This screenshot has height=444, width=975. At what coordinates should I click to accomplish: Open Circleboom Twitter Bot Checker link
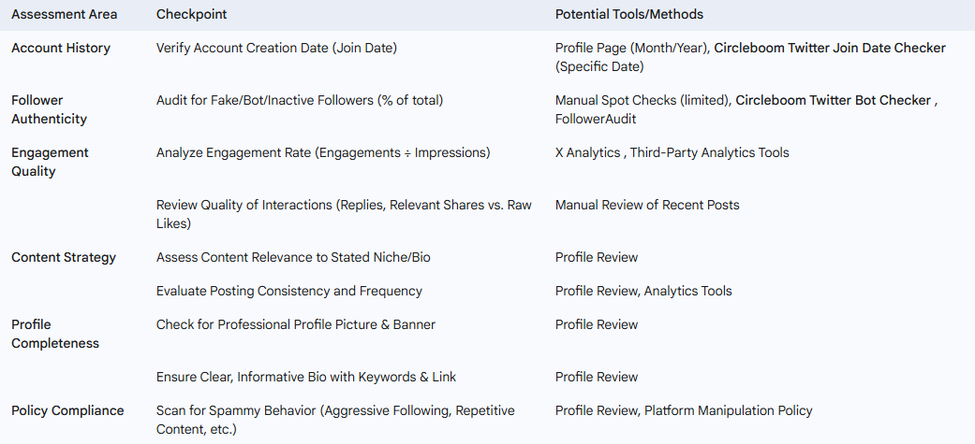pos(834,100)
